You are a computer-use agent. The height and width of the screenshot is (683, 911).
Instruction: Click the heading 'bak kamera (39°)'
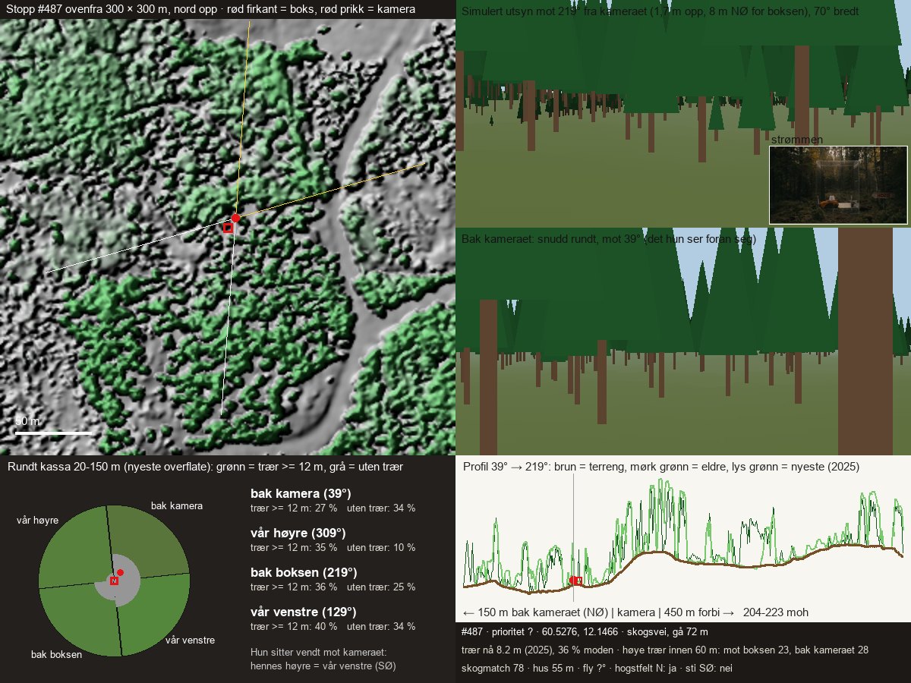(301, 493)
